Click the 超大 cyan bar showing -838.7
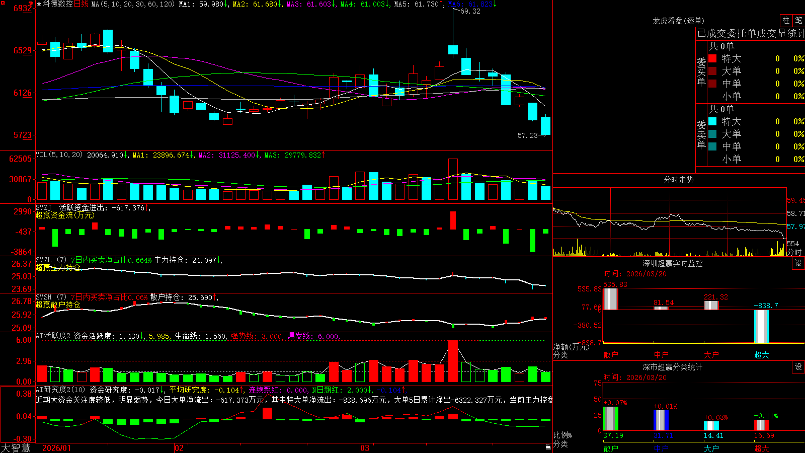805x453 pixels. point(762,326)
